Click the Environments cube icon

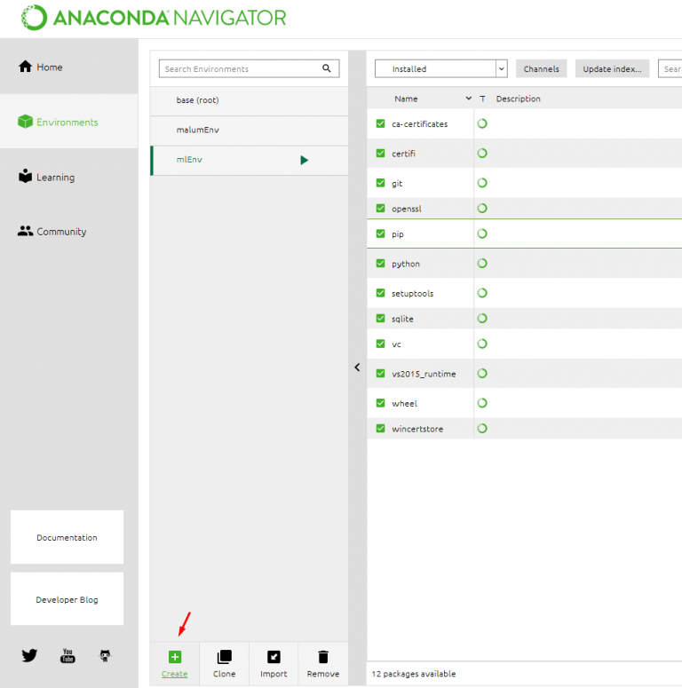point(25,122)
